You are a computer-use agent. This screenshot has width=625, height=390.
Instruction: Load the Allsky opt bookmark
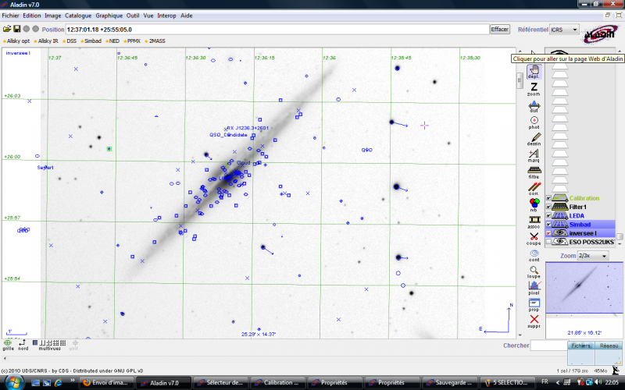point(16,41)
